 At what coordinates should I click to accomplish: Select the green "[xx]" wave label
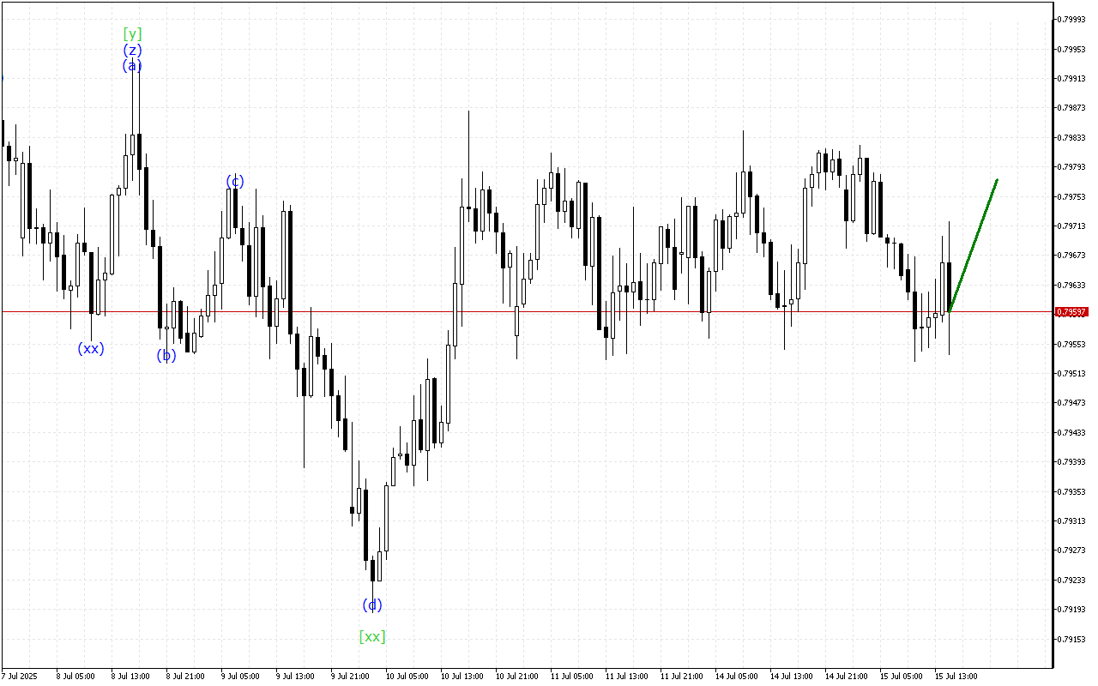click(x=371, y=635)
